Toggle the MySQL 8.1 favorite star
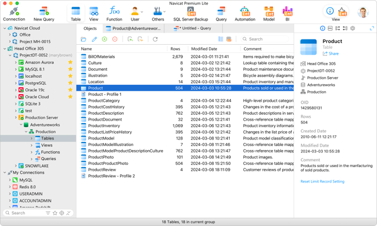Screen dimensions: 377x226 coord(70,69)
